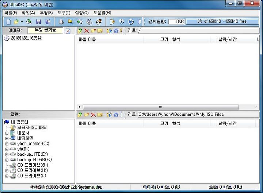Click the New Folder icon in image toolbar
This screenshot has width=263, height=193.
point(93,31)
